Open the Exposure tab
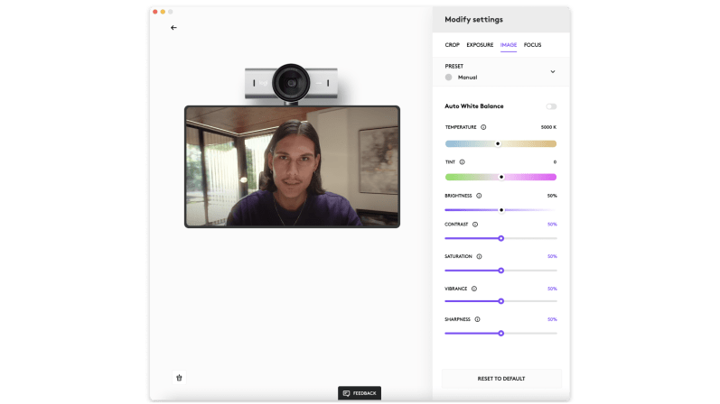The height and width of the screenshot is (404, 720). pos(480,44)
